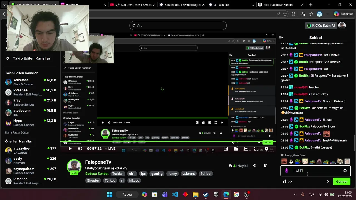Open a new browser tab
Viewport: 356px width, 200px height.
[311, 5]
